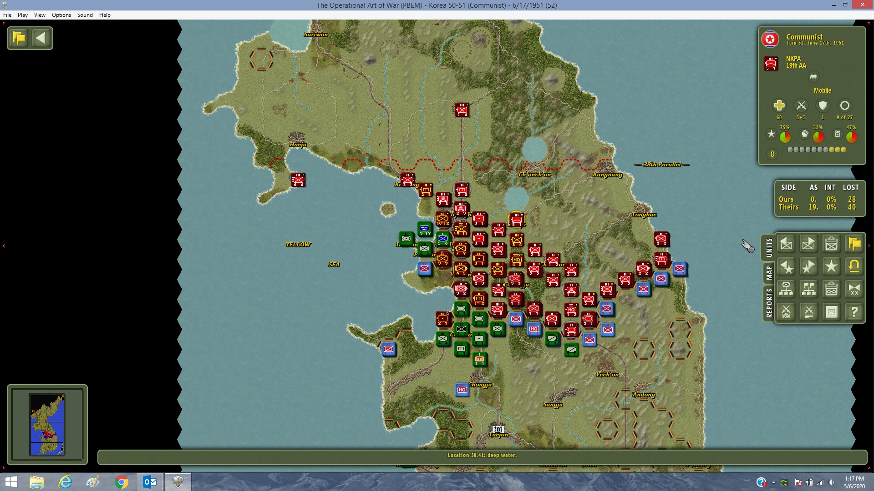The height and width of the screenshot is (491, 874).
Task: Click the circled number 8 badge
Action: [772, 154]
